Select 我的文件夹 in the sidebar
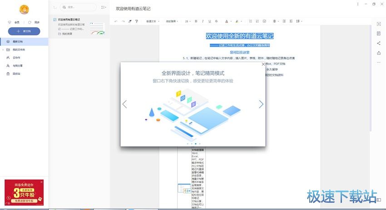Screen dimensions: 386x210 (24, 50)
